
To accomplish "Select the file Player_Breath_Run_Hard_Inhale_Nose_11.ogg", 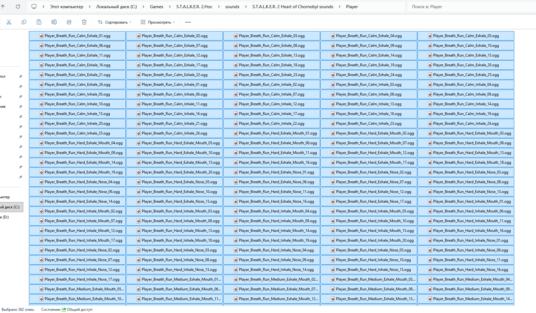I will (466, 260).
